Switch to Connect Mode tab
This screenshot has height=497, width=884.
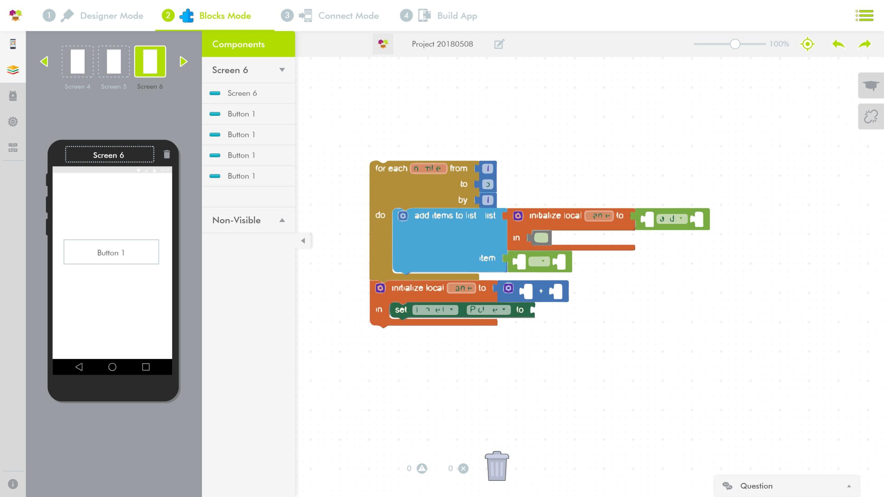coord(348,16)
